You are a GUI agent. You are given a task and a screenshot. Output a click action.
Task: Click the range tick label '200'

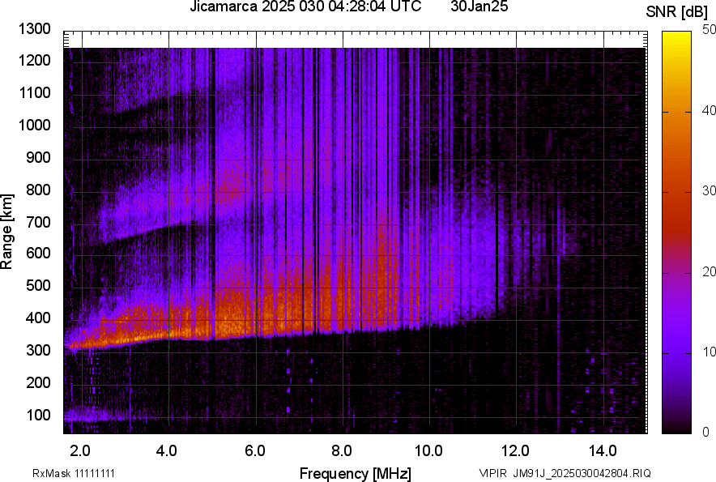coord(38,382)
